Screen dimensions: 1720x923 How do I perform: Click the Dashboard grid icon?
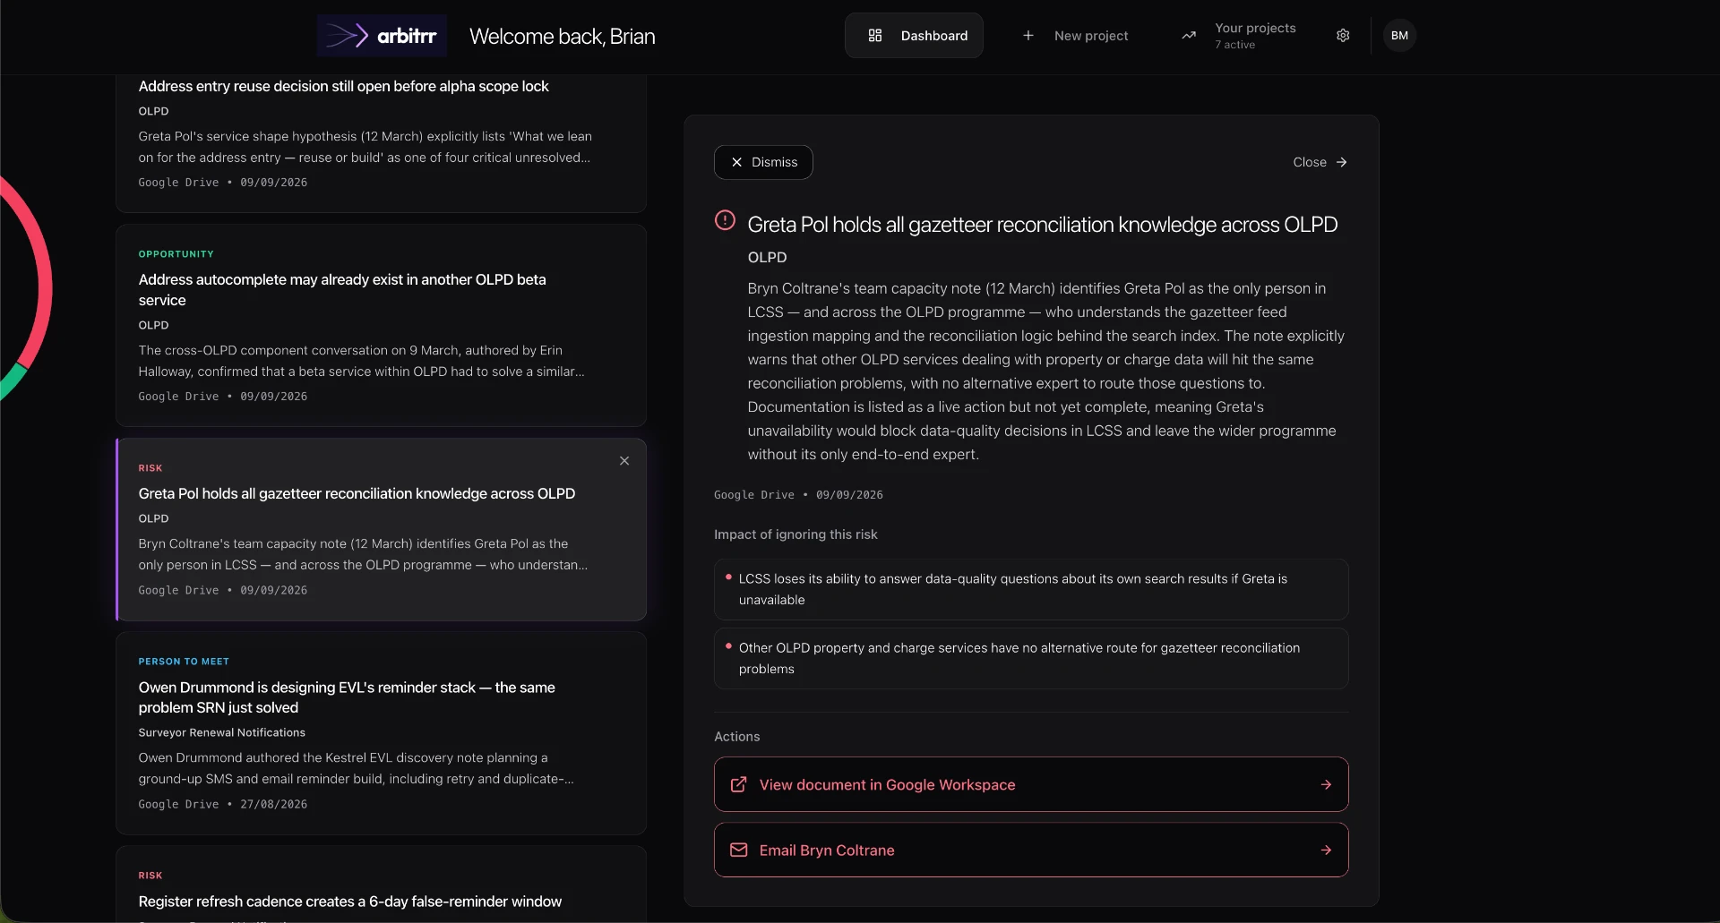875,36
